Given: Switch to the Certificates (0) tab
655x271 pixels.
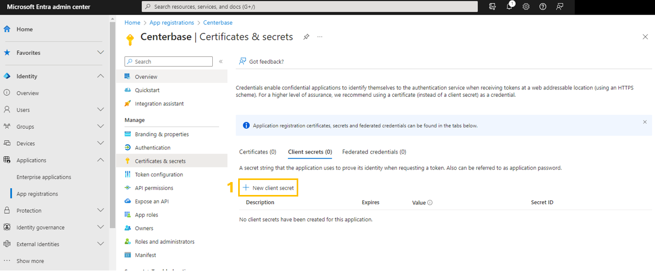Looking at the screenshot, I should pyautogui.click(x=258, y=152).
